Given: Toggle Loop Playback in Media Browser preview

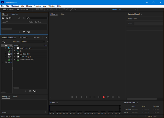Looking at the screenshot, I should 30,91.
